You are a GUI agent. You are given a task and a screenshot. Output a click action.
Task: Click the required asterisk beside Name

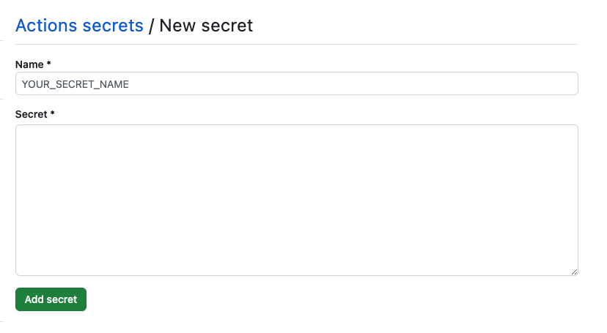[x=48, y=64]
